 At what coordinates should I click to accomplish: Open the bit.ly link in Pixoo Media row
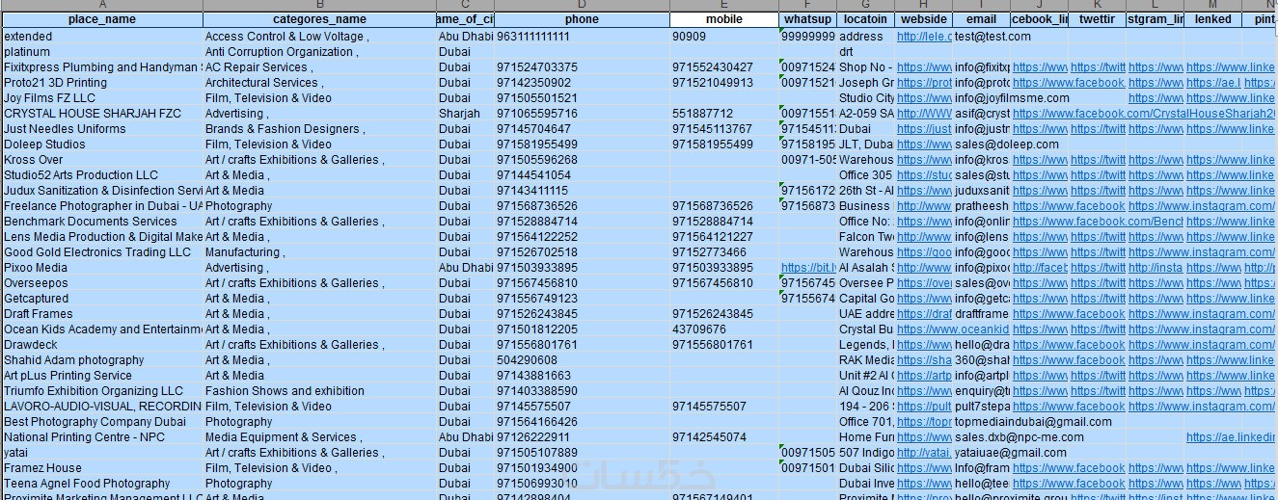[808, 268]
